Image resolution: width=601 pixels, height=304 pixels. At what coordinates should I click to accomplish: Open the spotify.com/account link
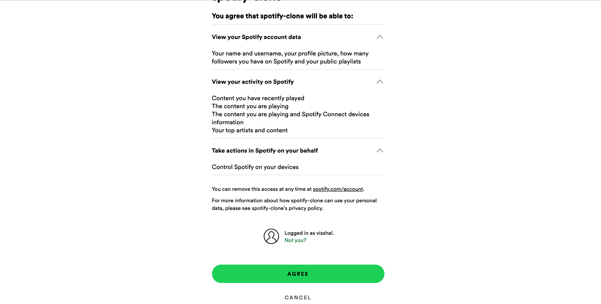point(338,189)
